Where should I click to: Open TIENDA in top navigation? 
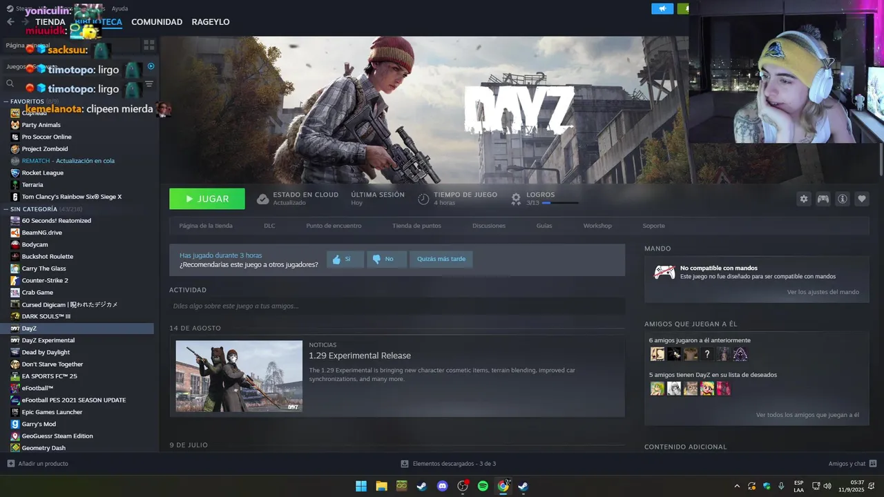tap(50, 22)
